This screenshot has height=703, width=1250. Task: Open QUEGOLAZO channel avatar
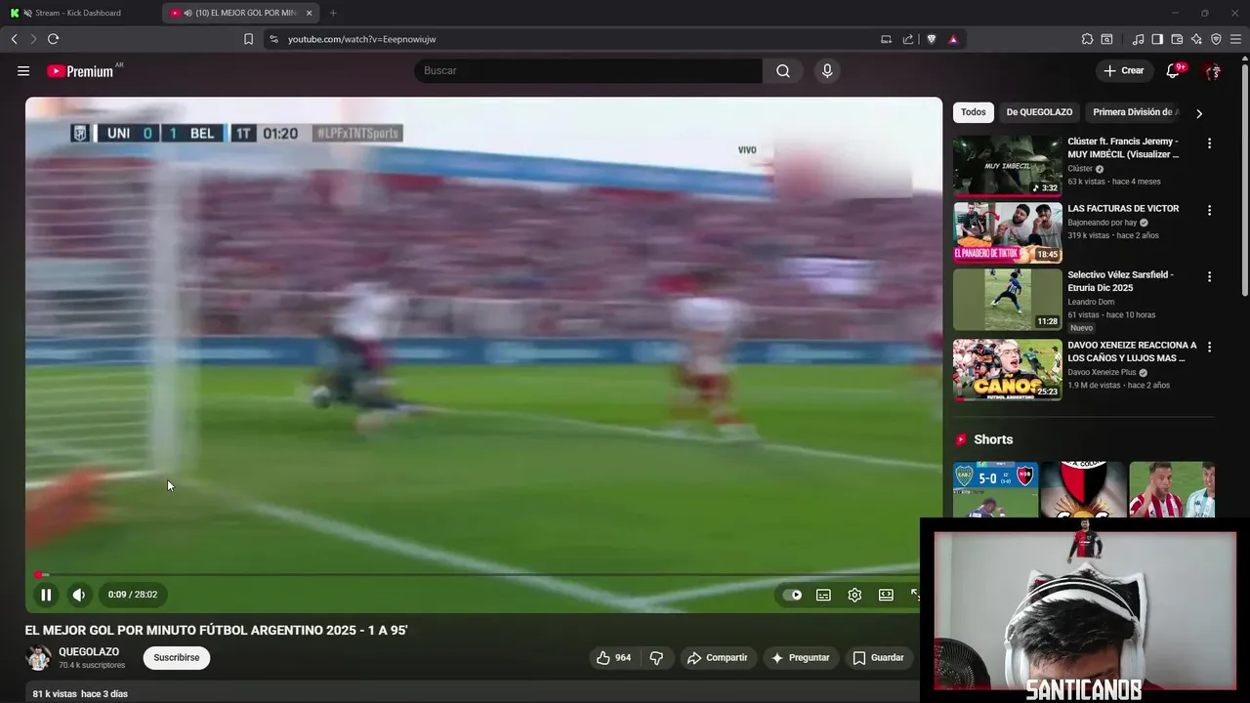click(x=38, y=658)
